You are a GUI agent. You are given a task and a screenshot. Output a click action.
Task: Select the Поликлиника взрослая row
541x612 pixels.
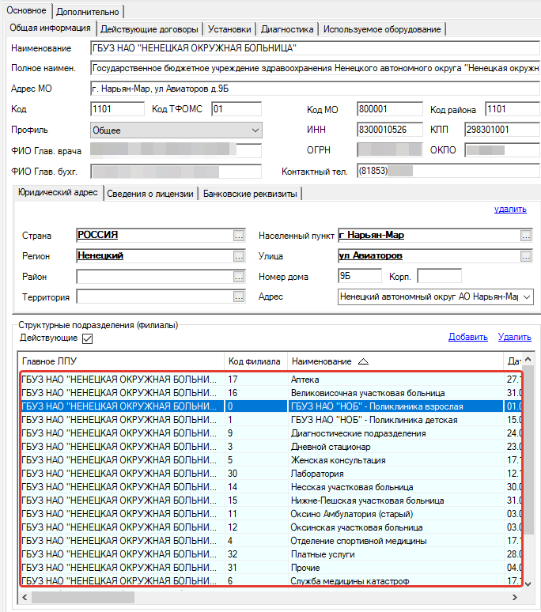click(x=270, y=406)
